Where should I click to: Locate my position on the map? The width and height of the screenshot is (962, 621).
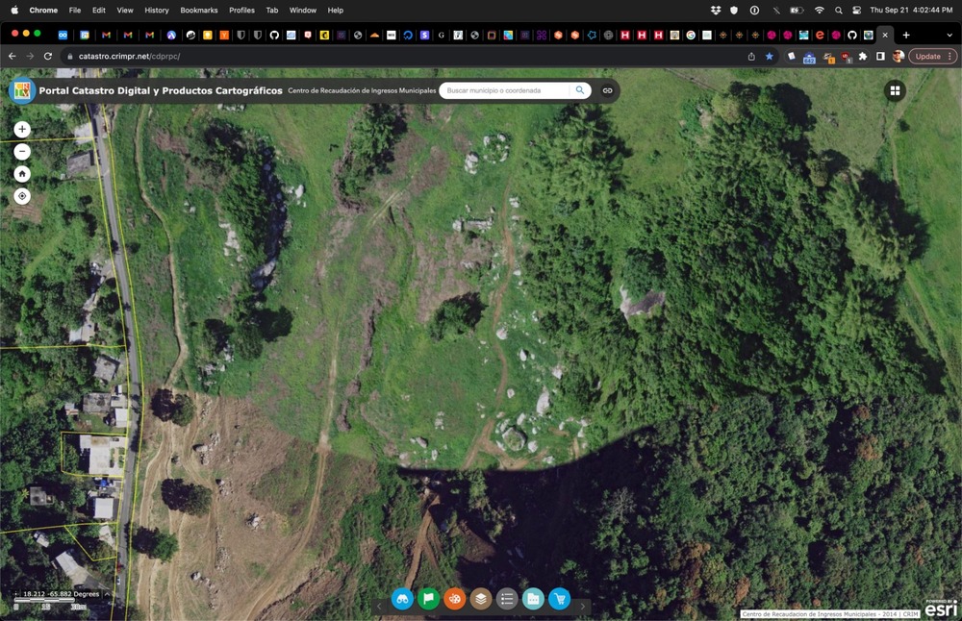click(x=22, y=196)
